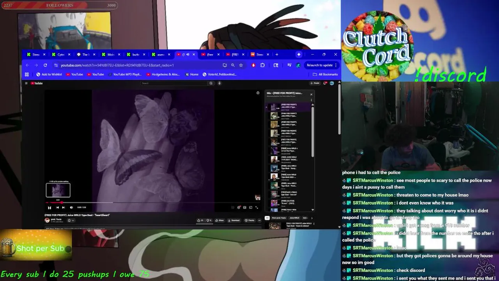The width and height of the screenshot is (499, 281).
Task: Open more actions ellipsis below video
Action: pyautogui.click(x=260, y=221)
